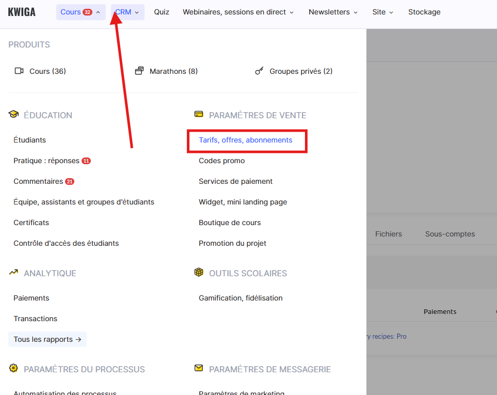
Task: Click the Tous les rapports button
Action: [x=47, y=339]
